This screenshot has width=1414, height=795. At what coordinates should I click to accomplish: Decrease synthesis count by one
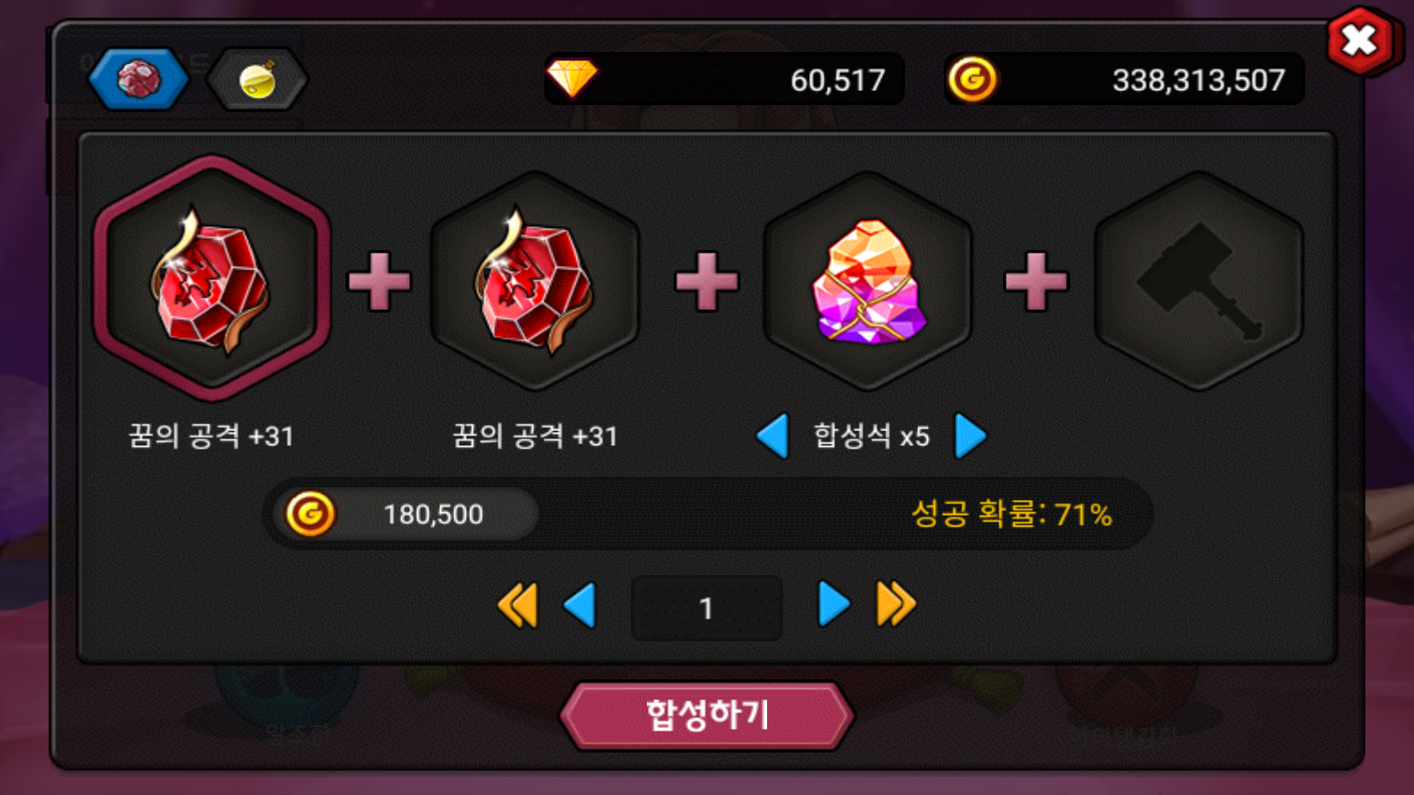click(x=580, y=606)
